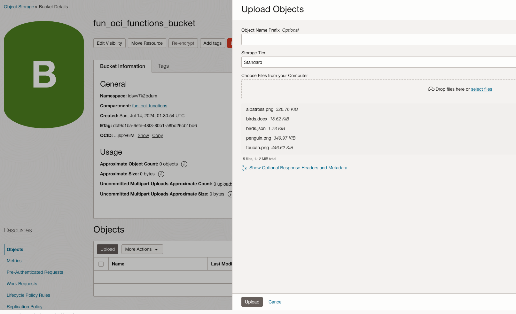Click info icon beside Approximate Object Count
This screenshot has height=314, width=516.
tap(184, 164)
